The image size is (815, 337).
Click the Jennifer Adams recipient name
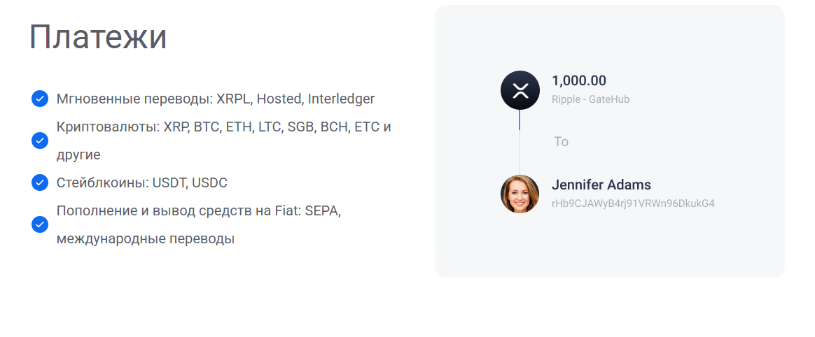pos(601,185)
